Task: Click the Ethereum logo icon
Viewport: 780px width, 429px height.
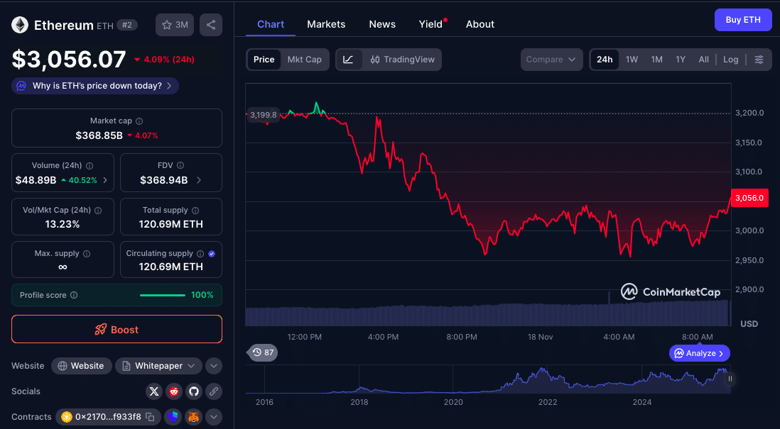Action: coord(20,25)
